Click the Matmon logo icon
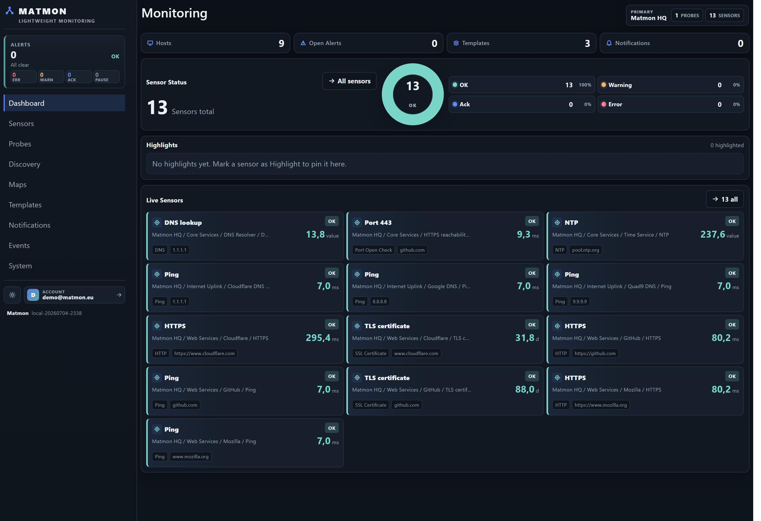761x521 pixels. pyautogui.click(x=9, y=11)
